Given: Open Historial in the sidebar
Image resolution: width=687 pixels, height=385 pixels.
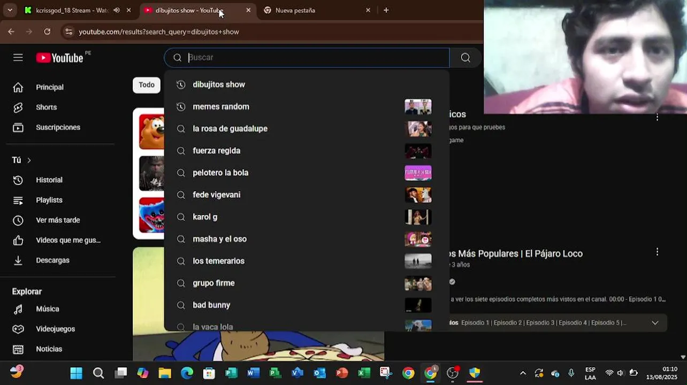Looking at the screenshot, I should 49,180.
